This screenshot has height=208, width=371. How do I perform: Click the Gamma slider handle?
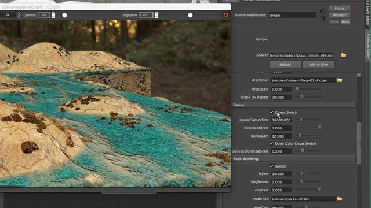64,16
